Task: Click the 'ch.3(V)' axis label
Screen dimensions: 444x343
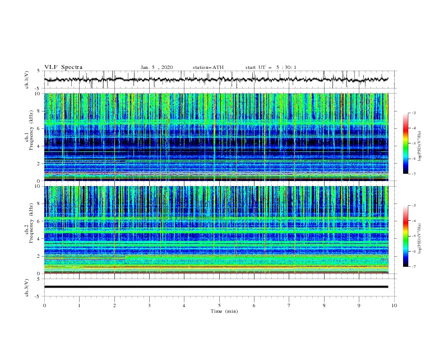Action: click(x=27, y=288)
